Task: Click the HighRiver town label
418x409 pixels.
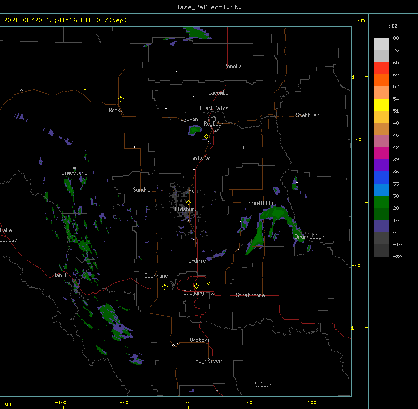Action: click(209, 361)
